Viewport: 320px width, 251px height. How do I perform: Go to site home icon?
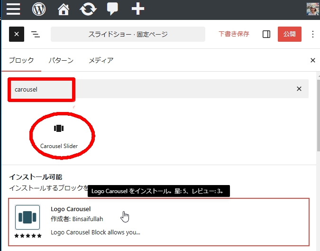pos(63,9)
